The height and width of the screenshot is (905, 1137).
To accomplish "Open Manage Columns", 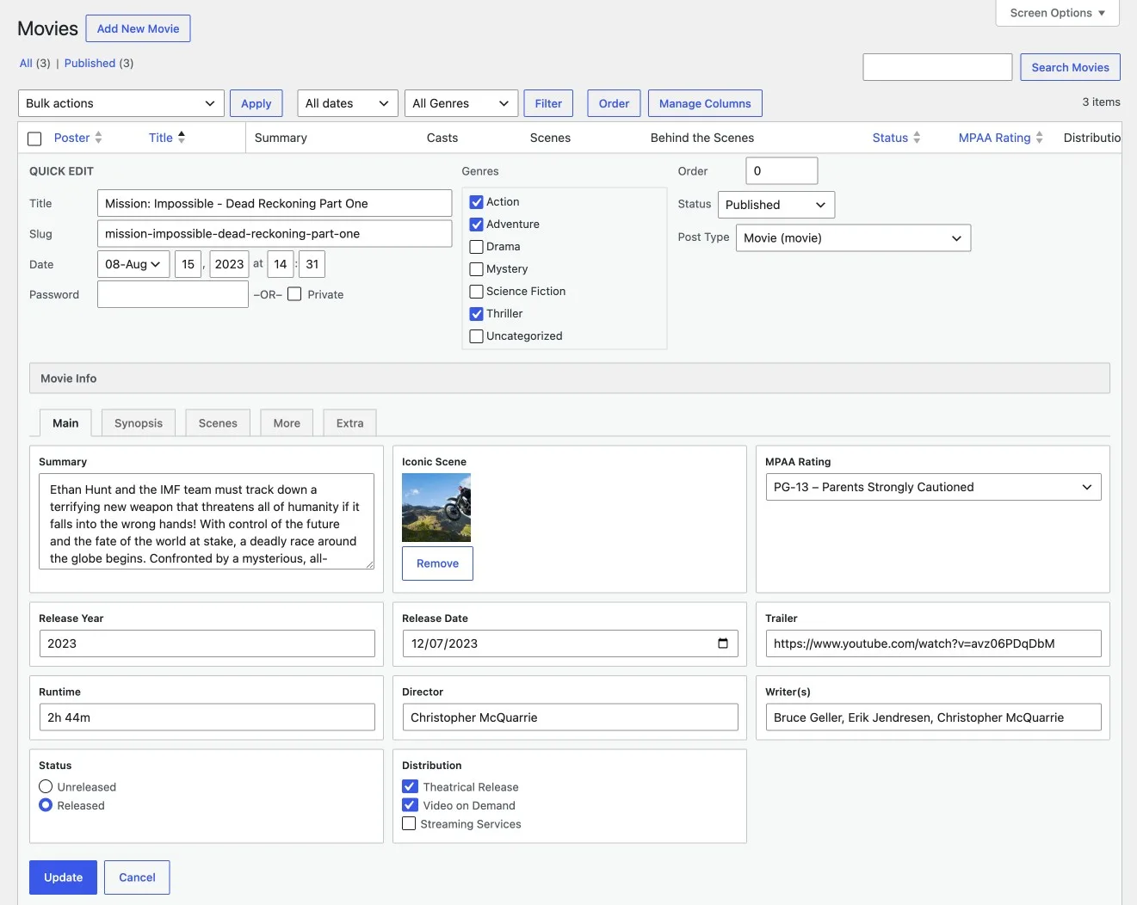I will pyautogui.click(x=705, y=103).
